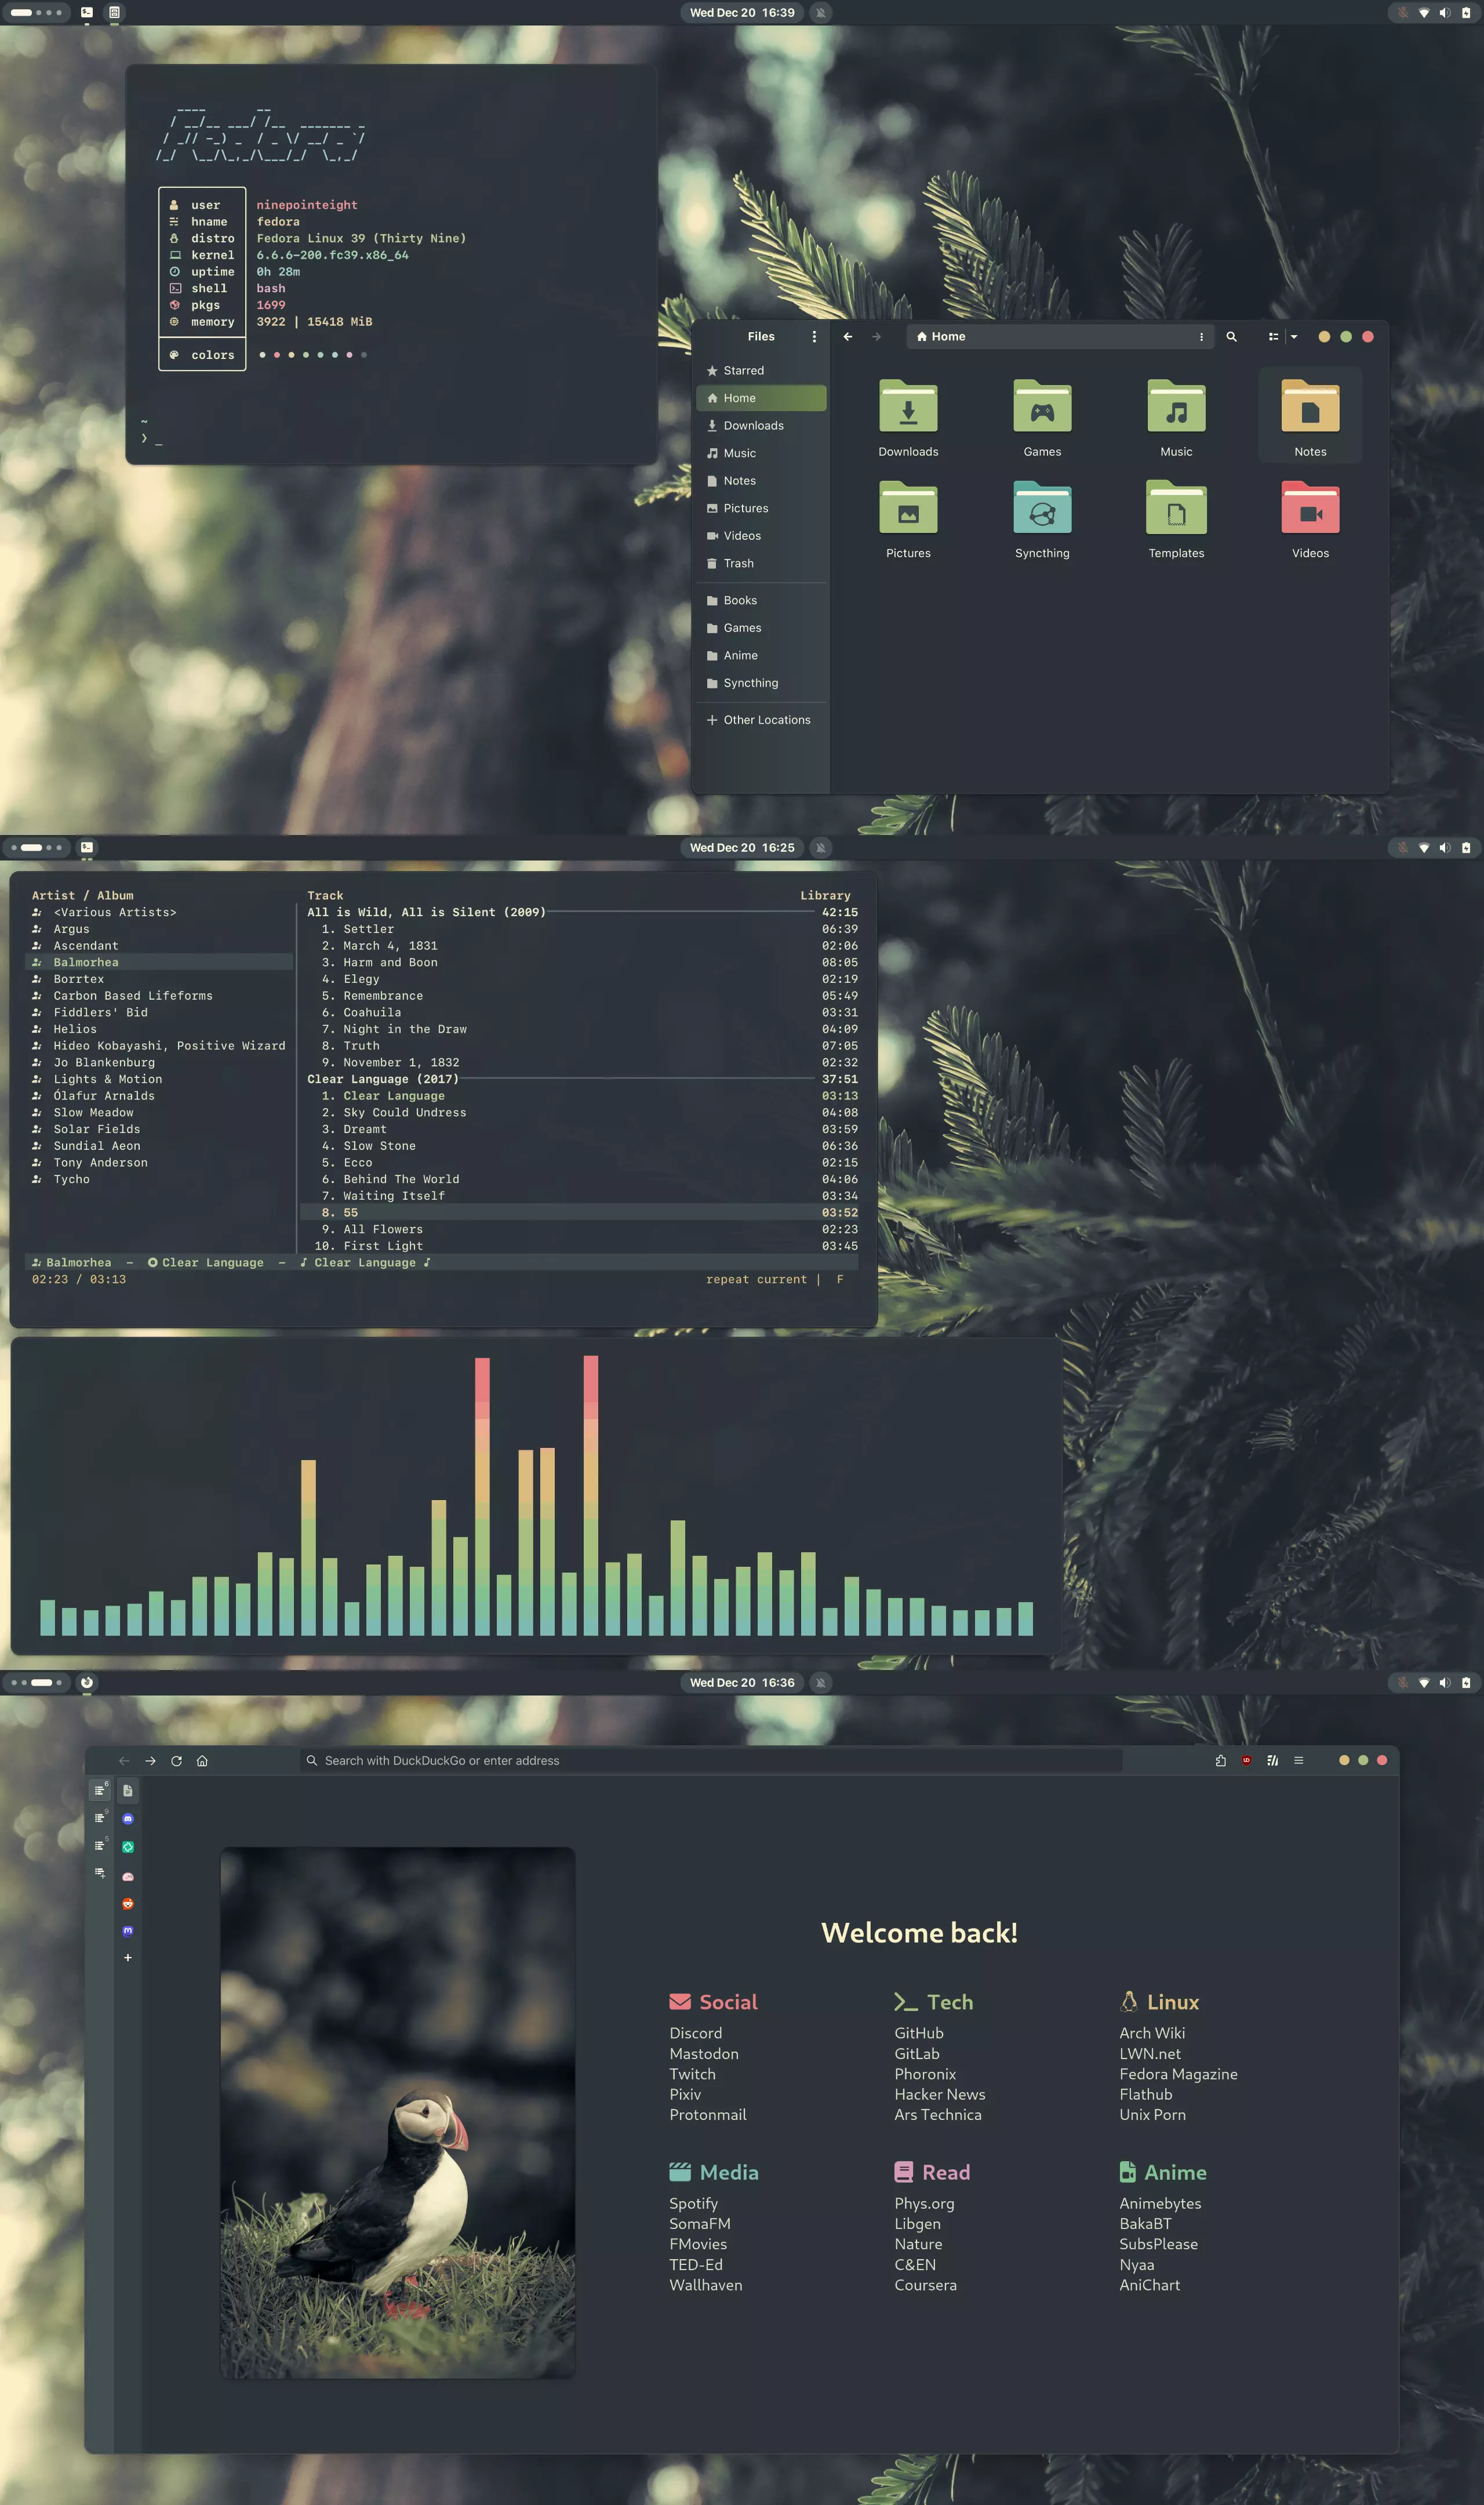Switch to the Reddit tab in the vertical tab bar
This screenshot has width=1484, height=2505.
128,1904
